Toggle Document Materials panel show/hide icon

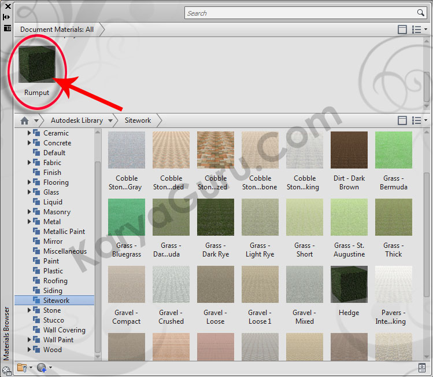tap(402, 30)
